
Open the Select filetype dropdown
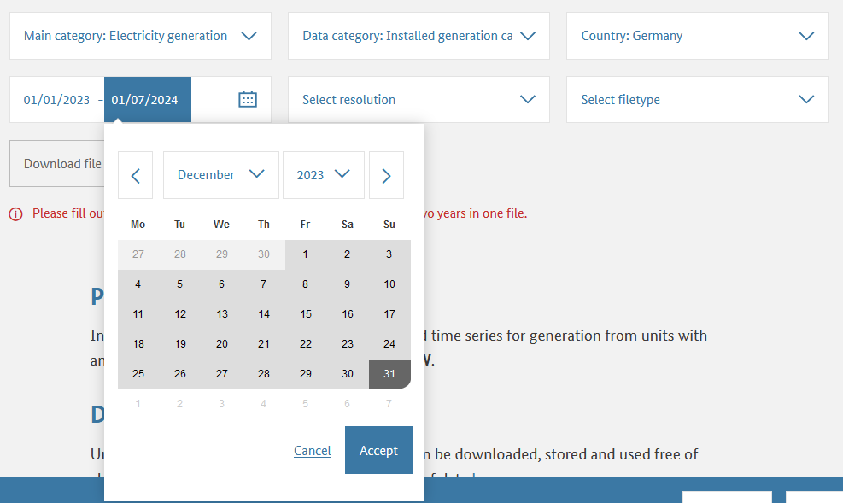[x=697, y=100]
